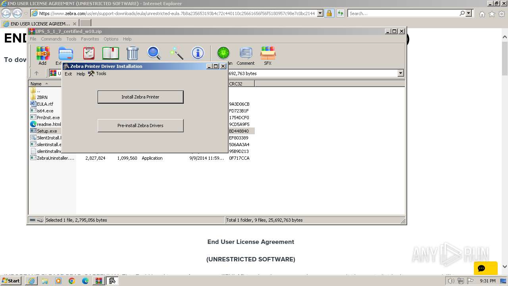
Task: Click the IE forward button
Action: click(17, 13)
